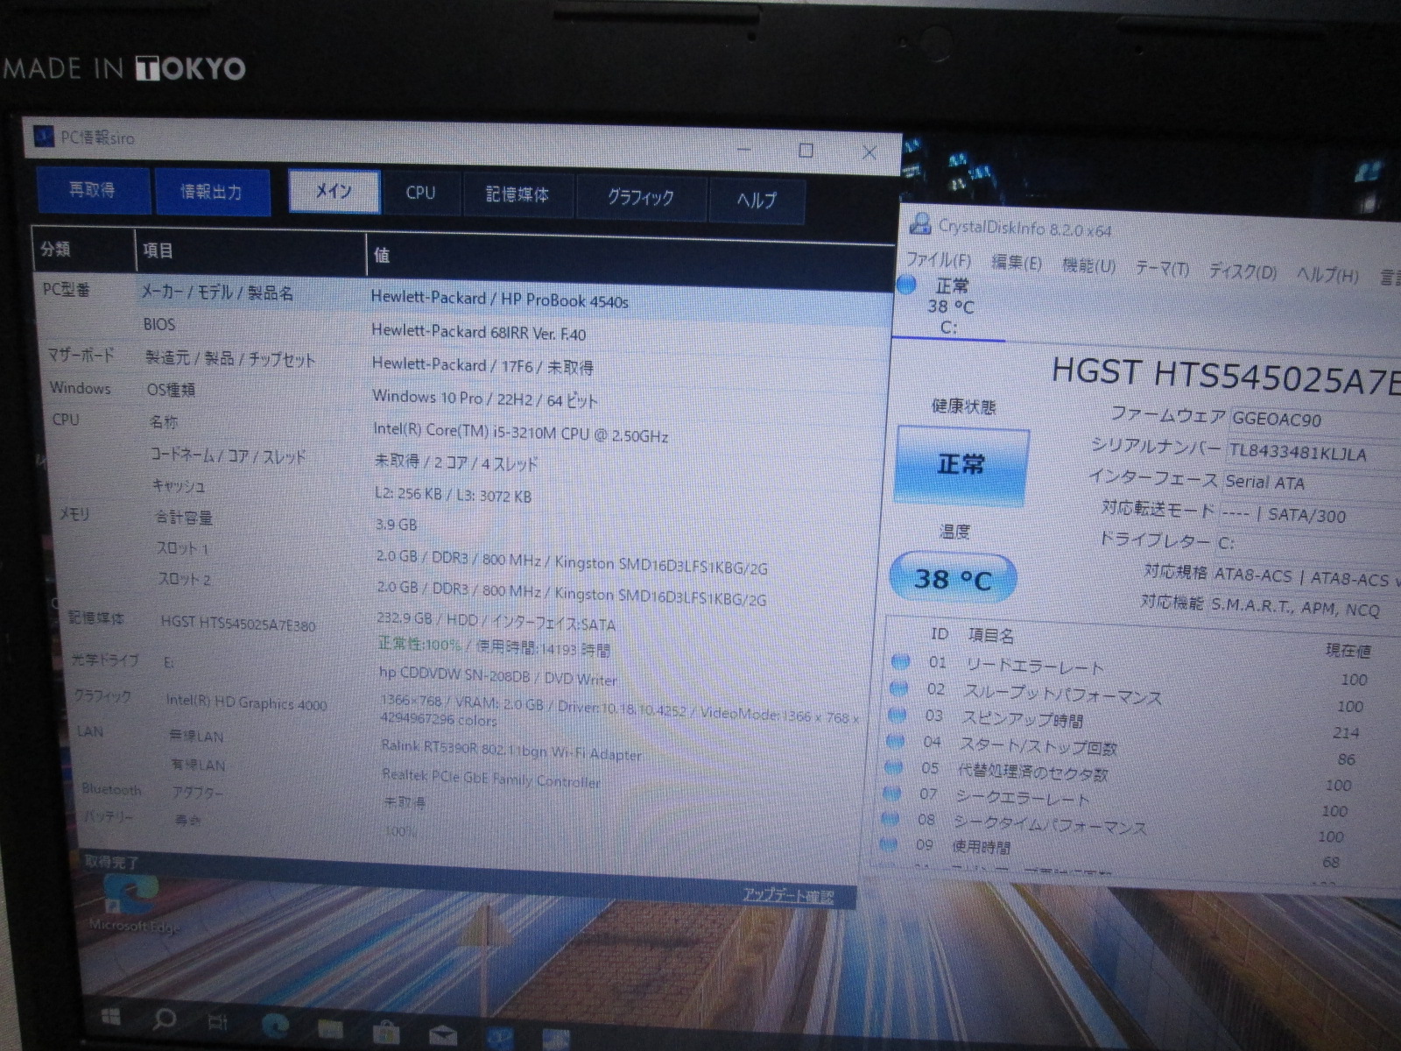Click status dot for シークエラーレート row
This screenshot has height=1051, width=1401.
coord(891,794)
